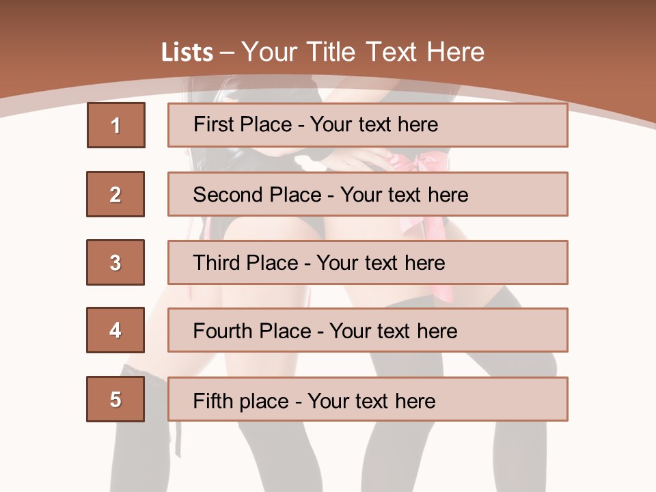Select the number 2 box
The height and width of the screenshot is (492, 656).
(x=115, y=194)
